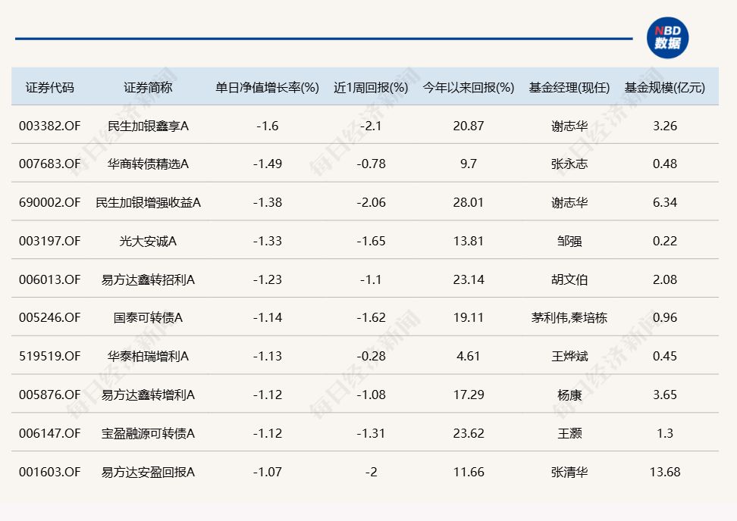
Task: Select the 基金经理(现任) column header
Action: coord(569,87)
